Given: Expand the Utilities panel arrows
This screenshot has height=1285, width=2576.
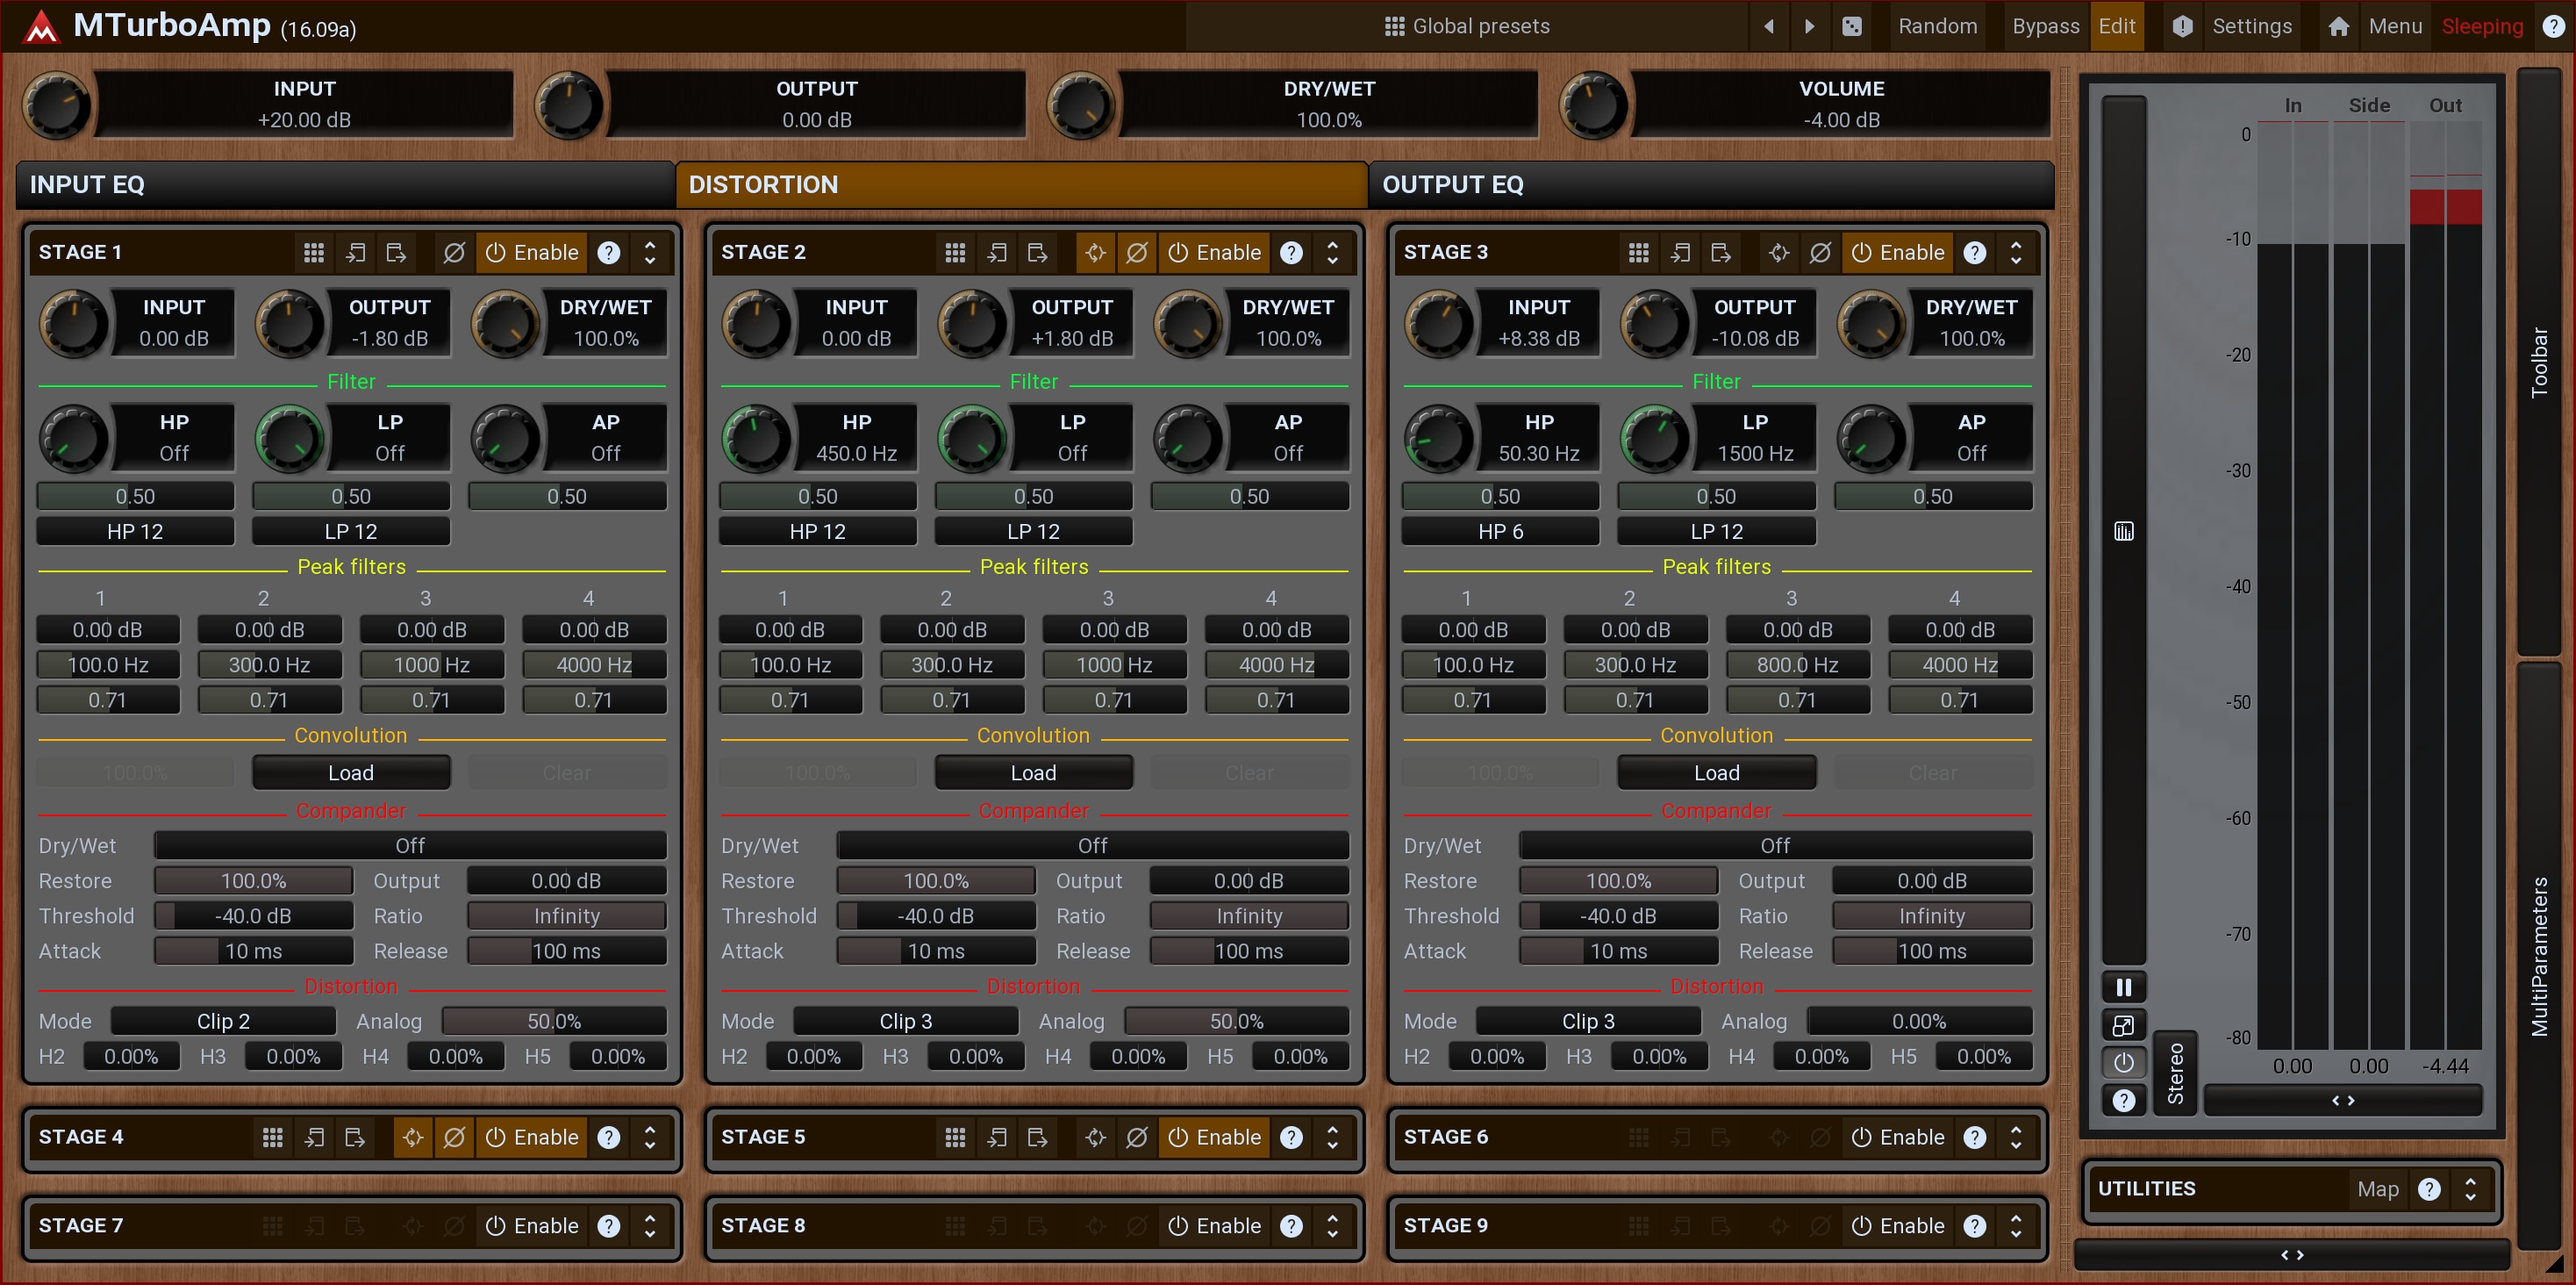Looking at the screenshot, I should click(2471, 1189).
